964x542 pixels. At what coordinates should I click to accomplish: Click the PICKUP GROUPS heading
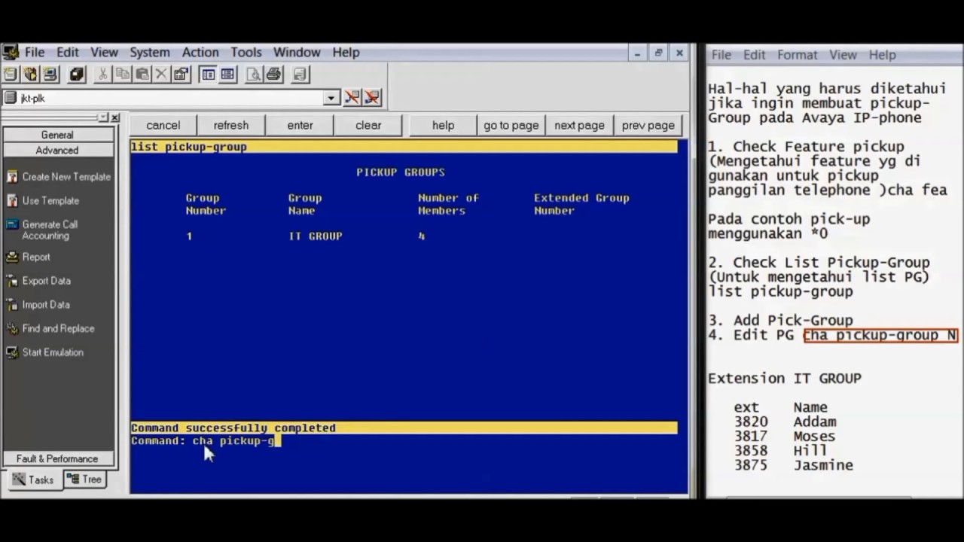pyautogui.click(x=401, y=172)
